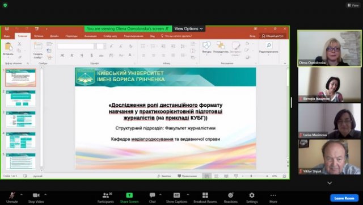Show more participants with down chevron
Image resolution: width=363 pixels, height=205 pixels.
pos(330,183)
